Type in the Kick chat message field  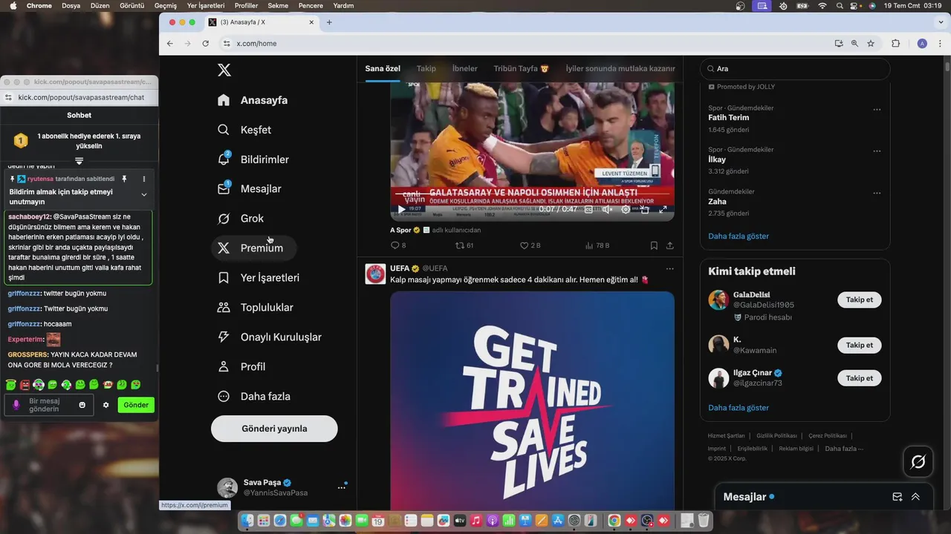pos(50,405)
